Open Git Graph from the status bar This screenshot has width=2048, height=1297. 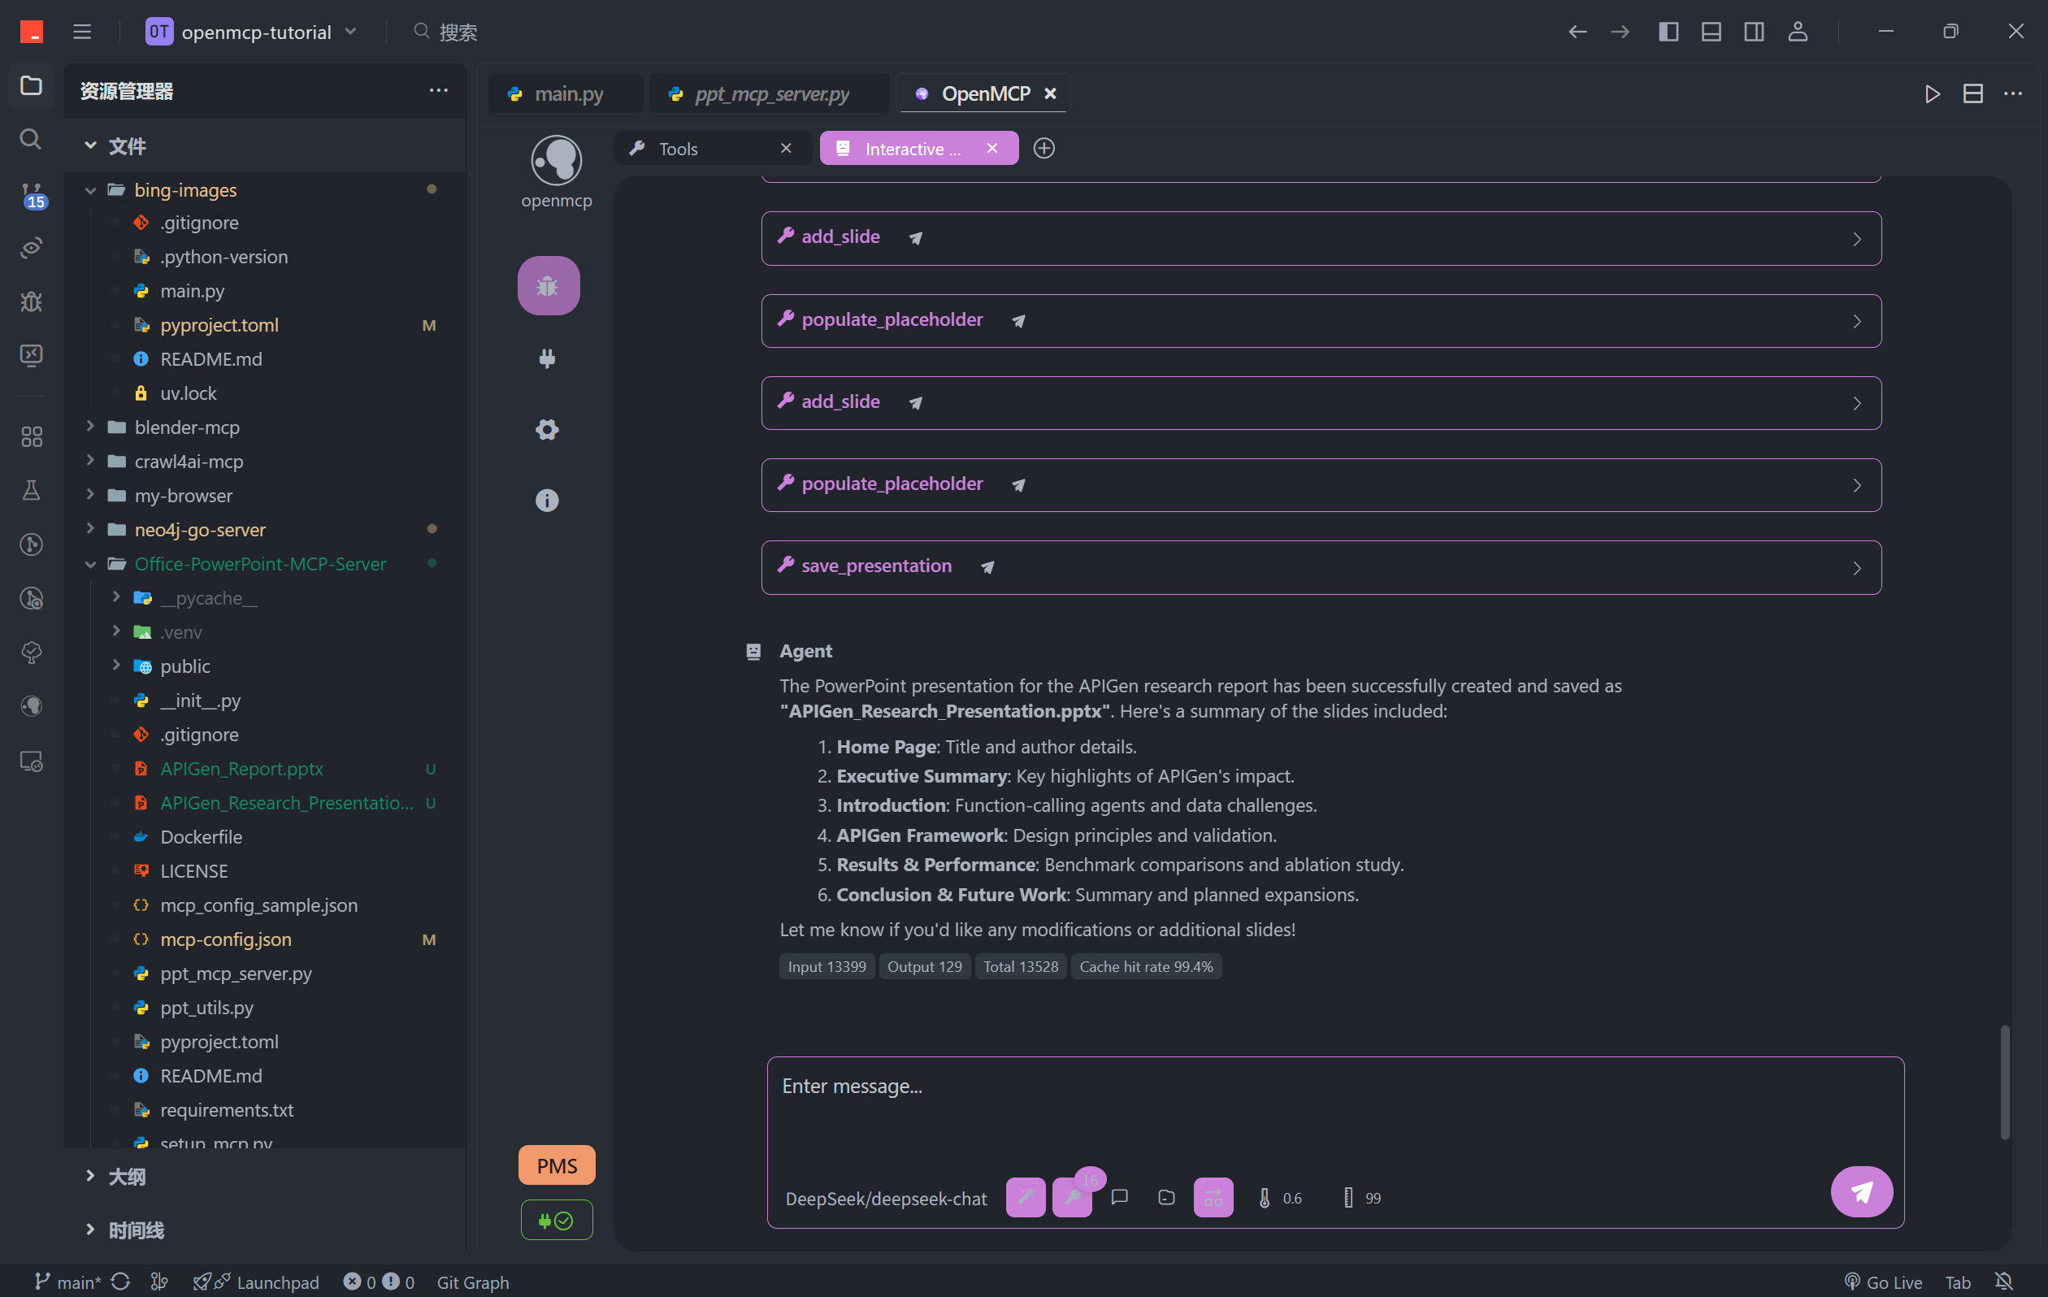tap(473, 1282)
